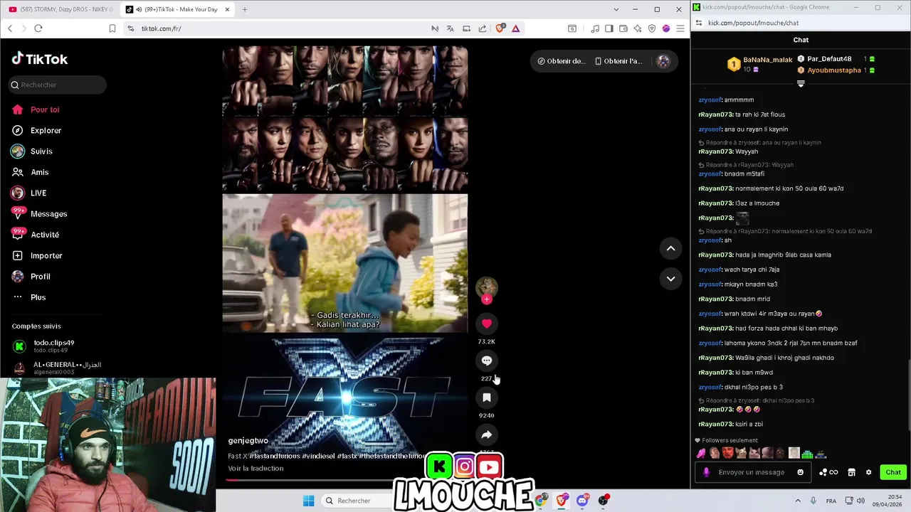Open the video comments bubble icon
Screen dimensions: 911x512
487,361
